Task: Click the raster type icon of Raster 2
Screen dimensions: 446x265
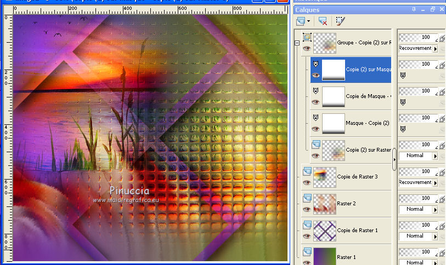Action: tap(306, 198)
